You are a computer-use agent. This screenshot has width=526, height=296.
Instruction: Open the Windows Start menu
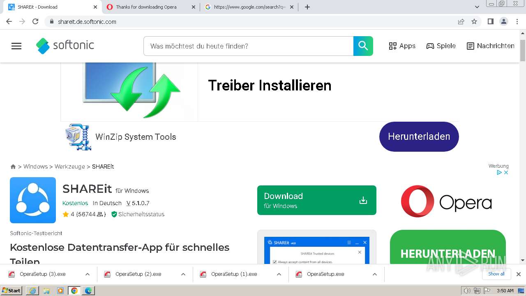click(12, 291)
